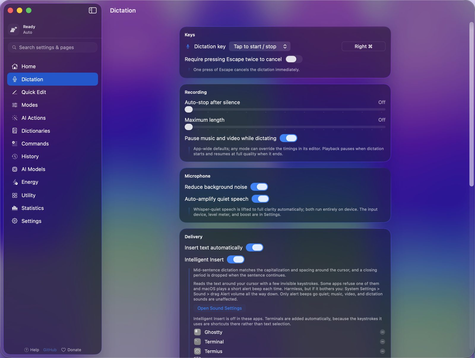
Task: Go to Energy settings
Action: tap(53, 182)
